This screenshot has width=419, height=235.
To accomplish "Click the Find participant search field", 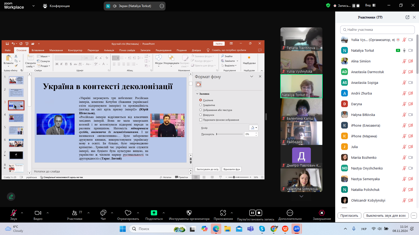I will 377,30.
